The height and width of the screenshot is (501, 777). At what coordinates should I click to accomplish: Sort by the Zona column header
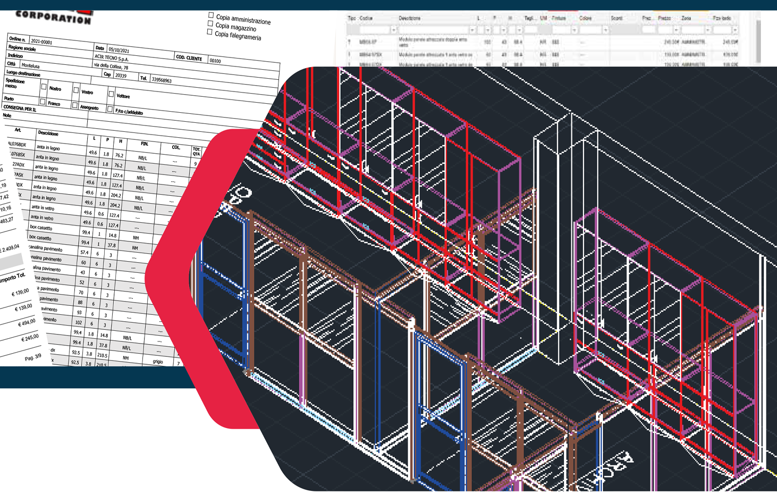click(x=686, y=18)
